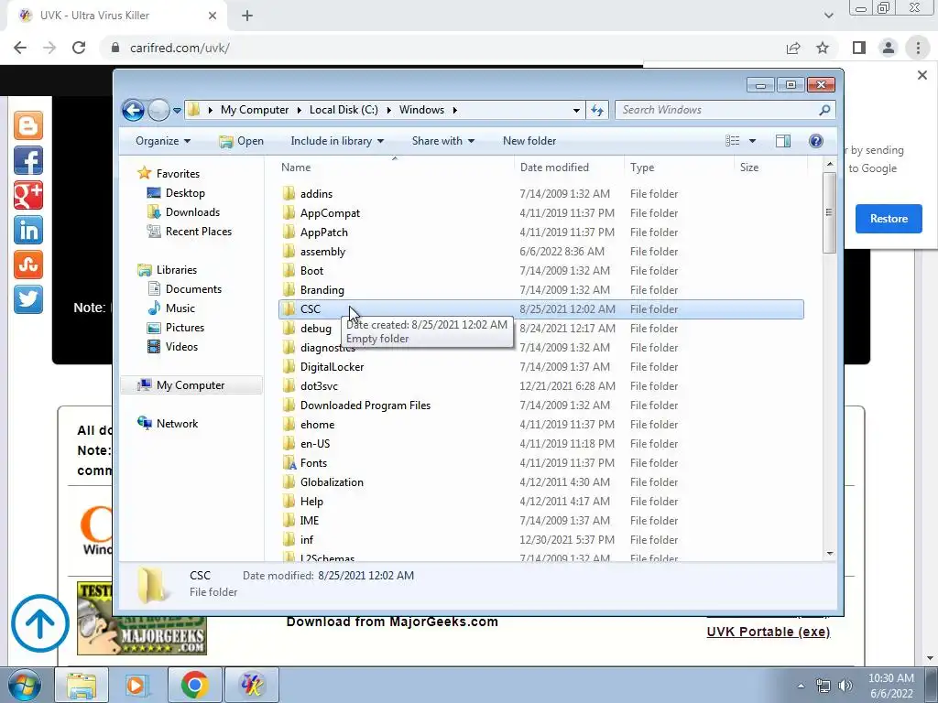Image resolution: width=938 pixels, height=703 pixels.
Task: Click the blue Restore button
Action: point(889,219)
